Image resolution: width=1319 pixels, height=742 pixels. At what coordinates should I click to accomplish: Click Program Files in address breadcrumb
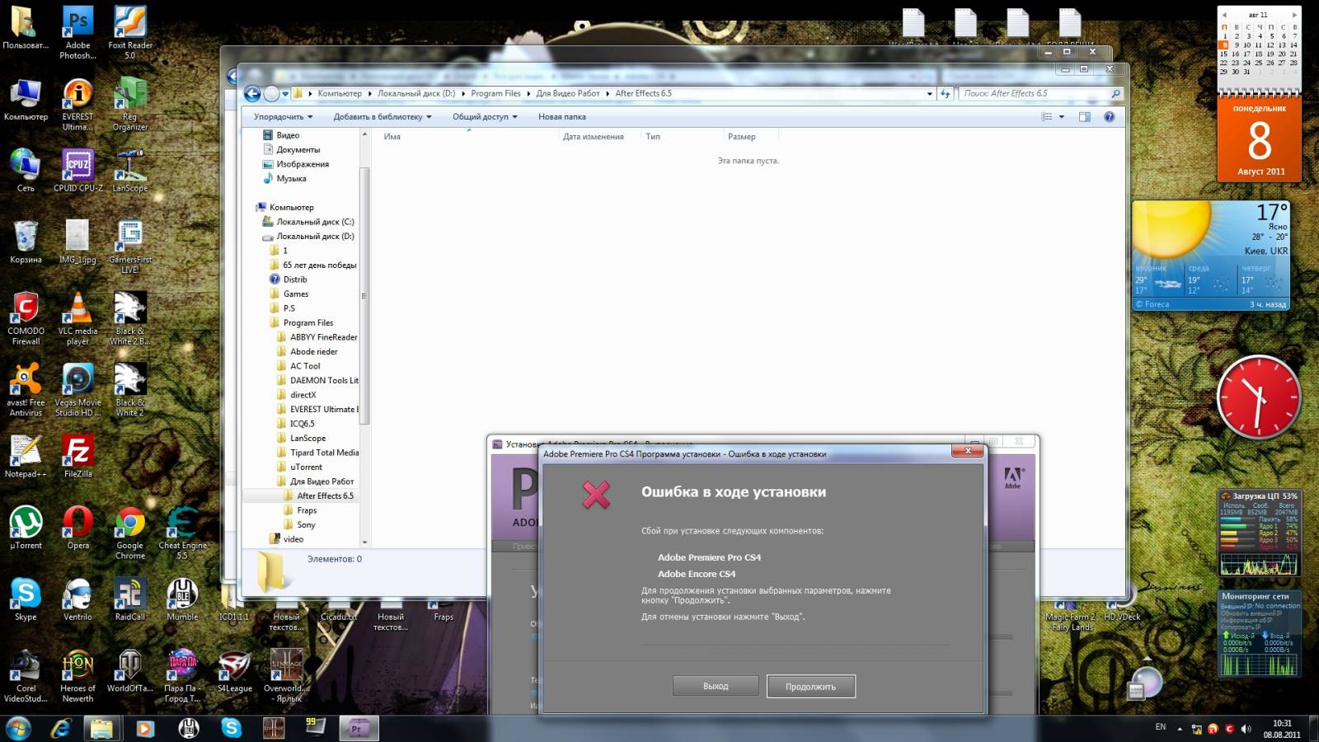coord(495,94)
